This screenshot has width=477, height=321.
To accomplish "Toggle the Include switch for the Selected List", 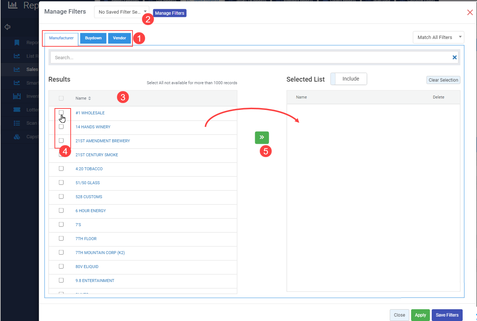I will [x=349, y=79].
